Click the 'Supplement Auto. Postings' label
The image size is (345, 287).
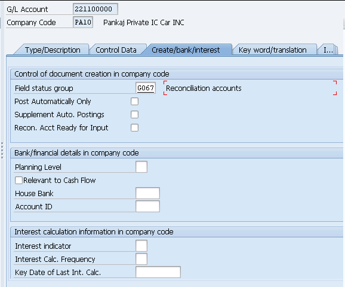coord(59,115)
